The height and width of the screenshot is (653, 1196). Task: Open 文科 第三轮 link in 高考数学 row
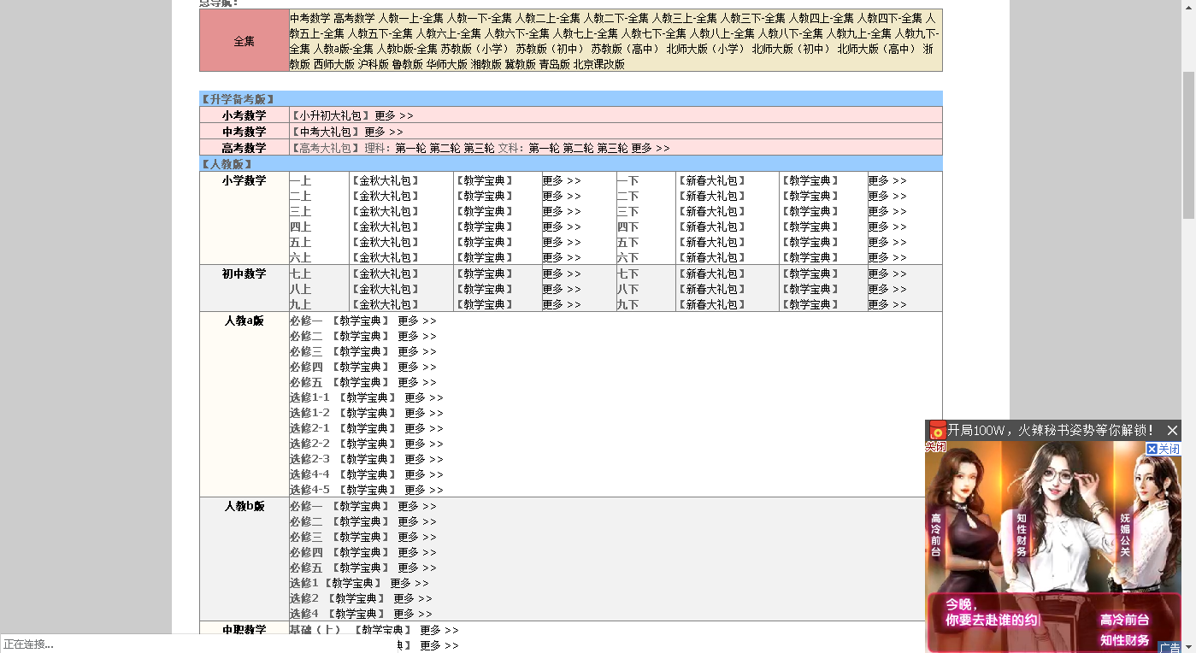[612, 148]
